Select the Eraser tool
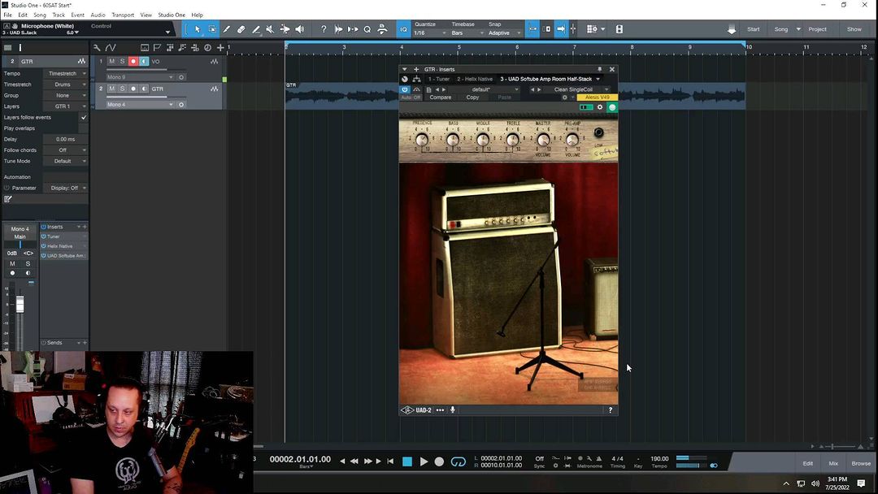 (x=241, y=29)
